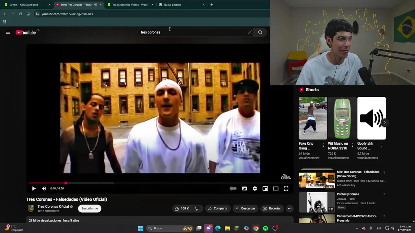
Task: Open the Wii Music on NOKIA 3310 short
Action: [x=342, y=118]
